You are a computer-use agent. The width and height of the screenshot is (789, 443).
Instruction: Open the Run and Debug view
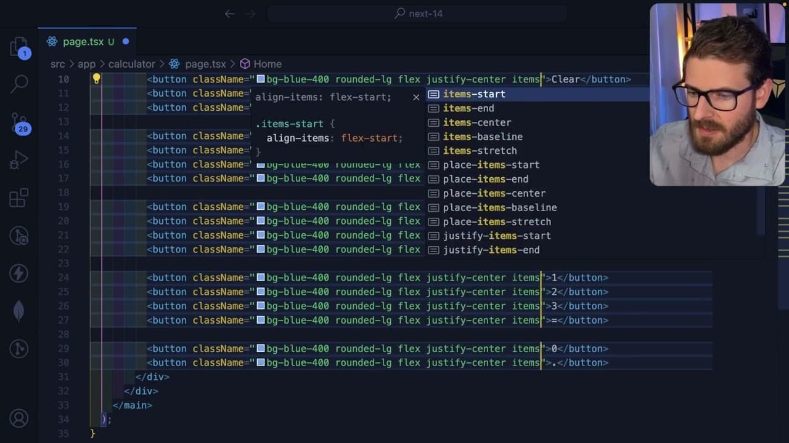click(19, 161)
